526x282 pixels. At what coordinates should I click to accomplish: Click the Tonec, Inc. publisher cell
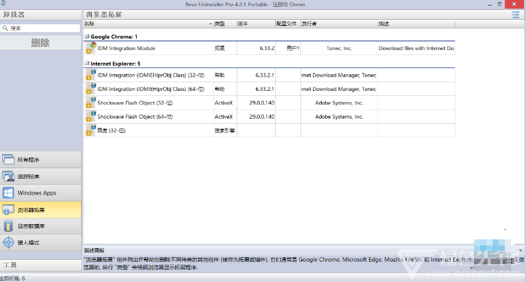[339, 48]
